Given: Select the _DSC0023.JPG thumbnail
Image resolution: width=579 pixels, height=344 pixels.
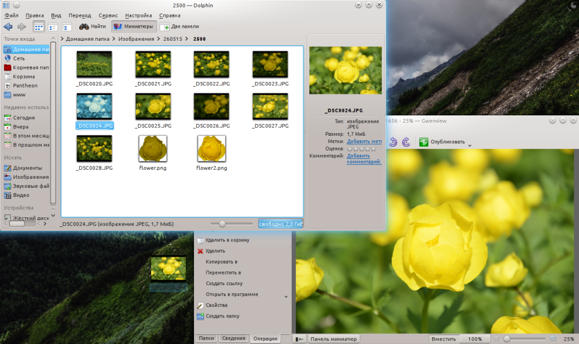Looking at the screenshot, I should (270, 64).
